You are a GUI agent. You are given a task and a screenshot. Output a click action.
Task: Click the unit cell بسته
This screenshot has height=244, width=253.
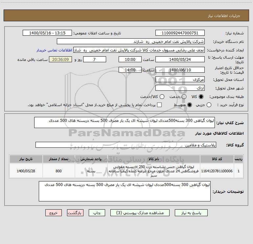91,171
